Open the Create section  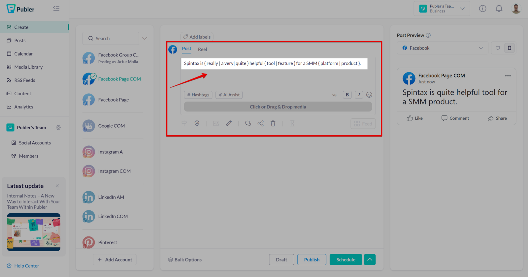34,27
